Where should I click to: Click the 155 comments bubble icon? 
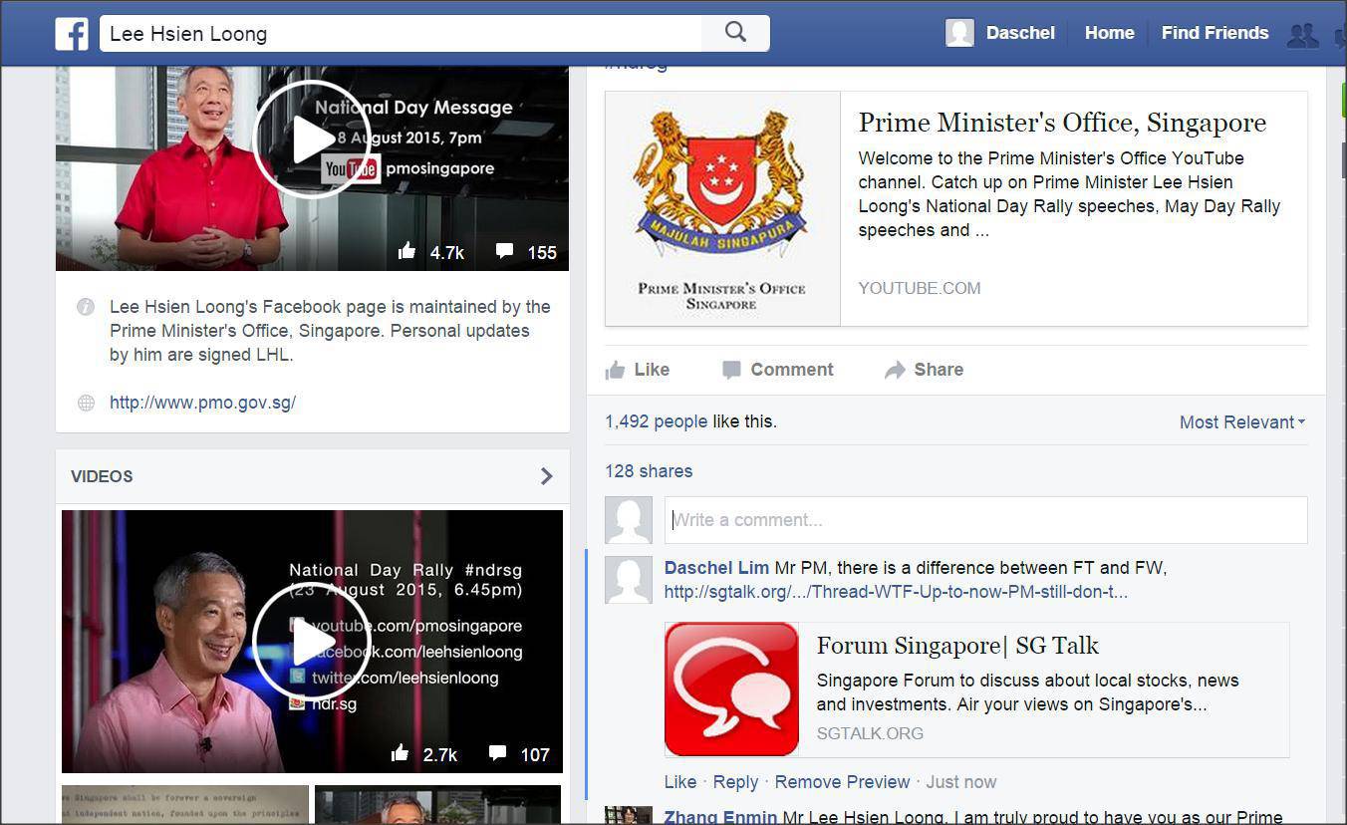click(505, 251)
